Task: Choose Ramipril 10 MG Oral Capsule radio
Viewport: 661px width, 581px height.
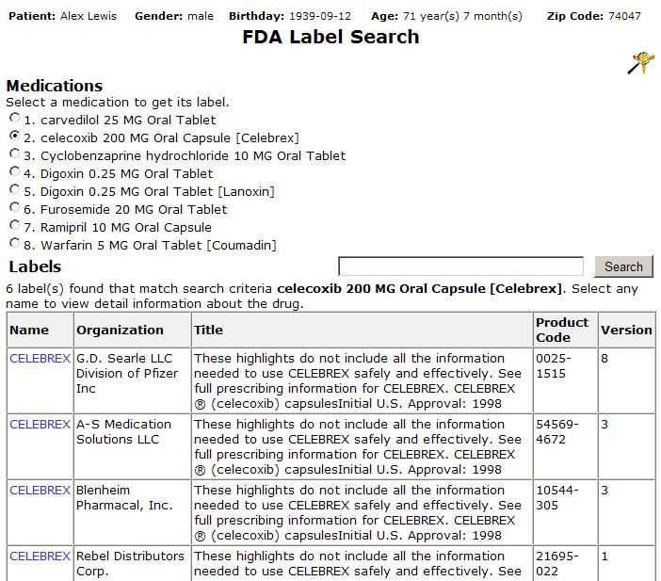Action: pyautogui.click(x=15, y=225)
